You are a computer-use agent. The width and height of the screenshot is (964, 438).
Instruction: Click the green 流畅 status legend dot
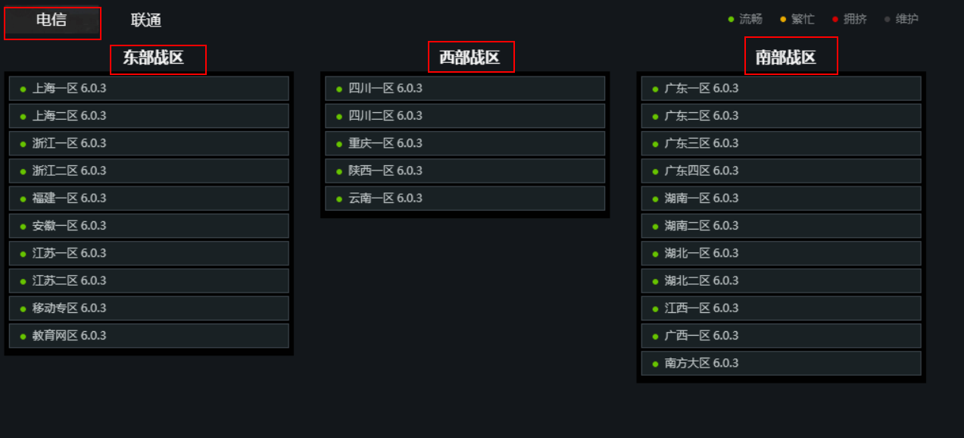pyautogui.click(x=731, y=19)
